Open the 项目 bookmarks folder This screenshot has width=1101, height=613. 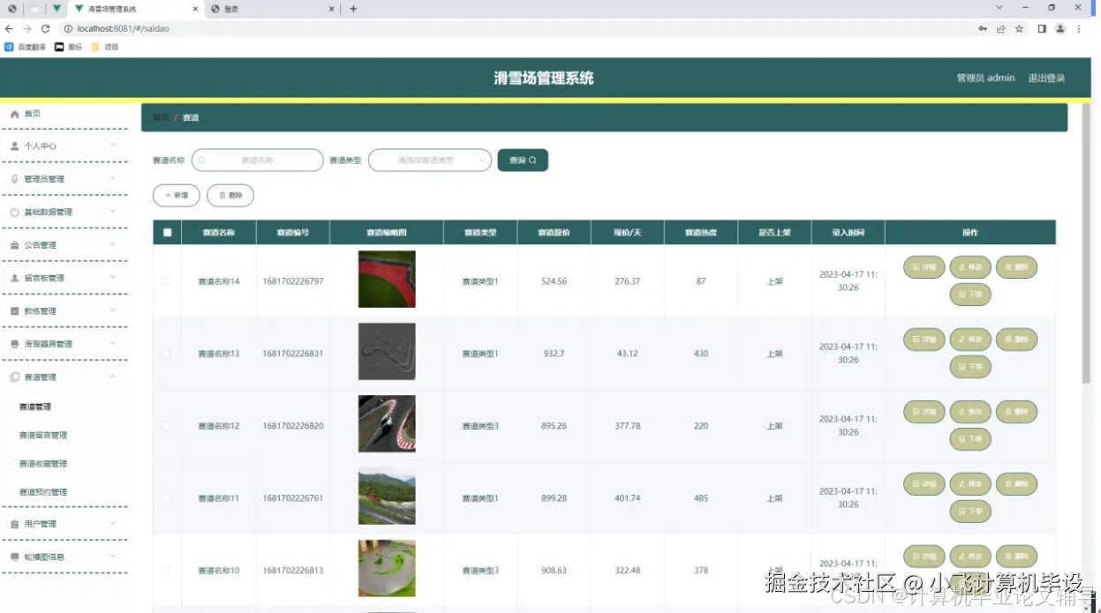(x=105, y=47)
